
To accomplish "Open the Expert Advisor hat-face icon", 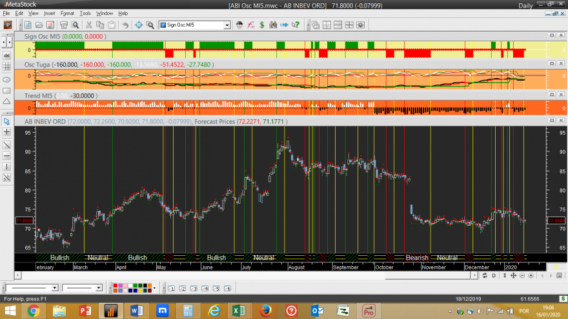I will 239,25.
